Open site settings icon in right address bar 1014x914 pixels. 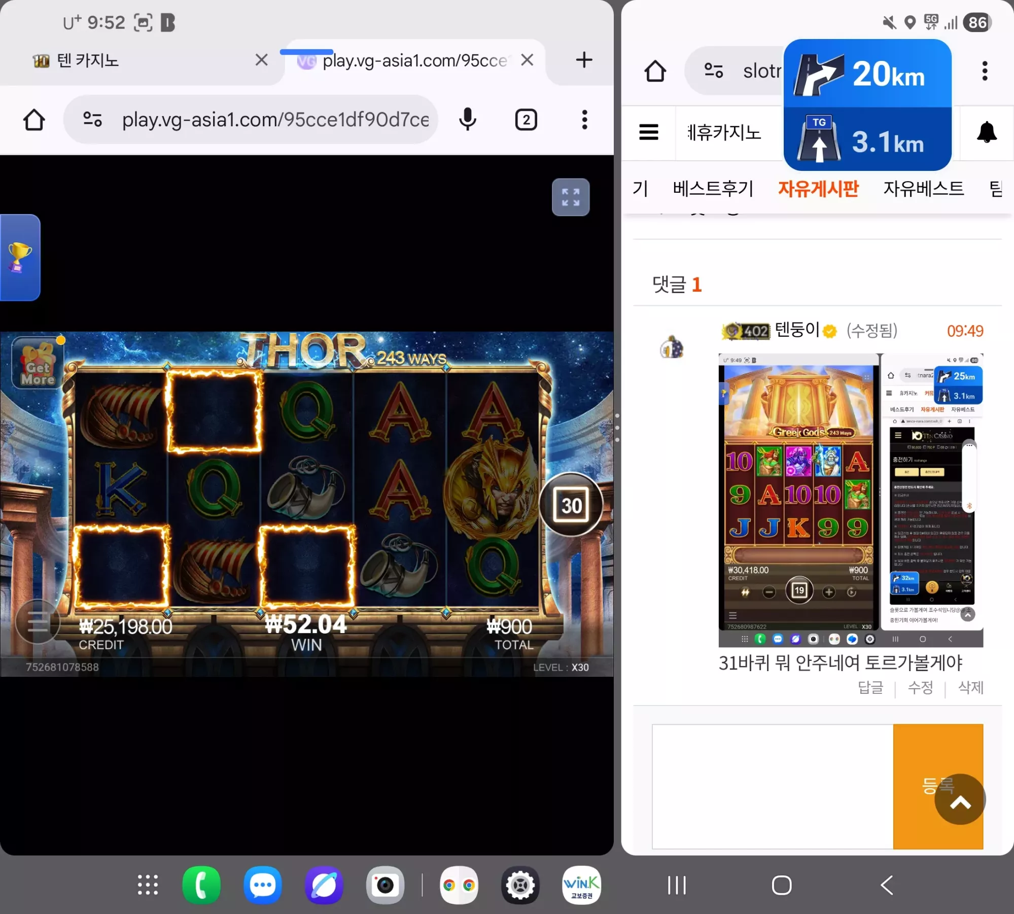coord(714,71)
